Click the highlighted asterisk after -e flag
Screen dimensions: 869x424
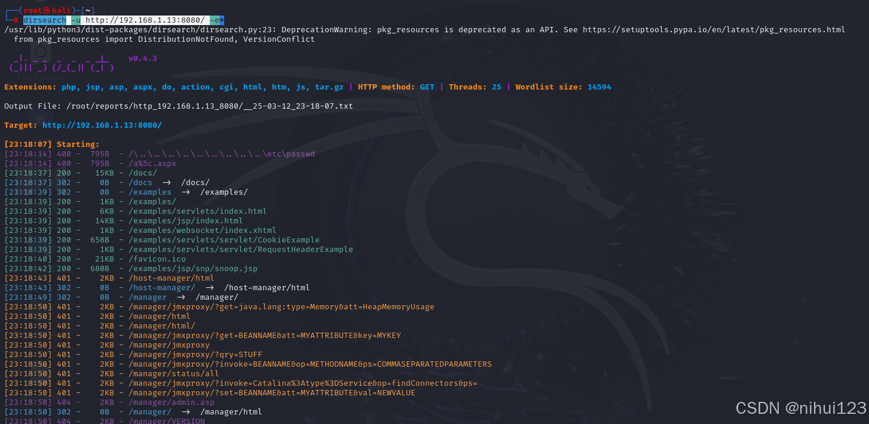[222, 20]
